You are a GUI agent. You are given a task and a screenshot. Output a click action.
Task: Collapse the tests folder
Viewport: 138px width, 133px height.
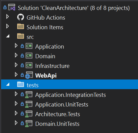point(8,84)
